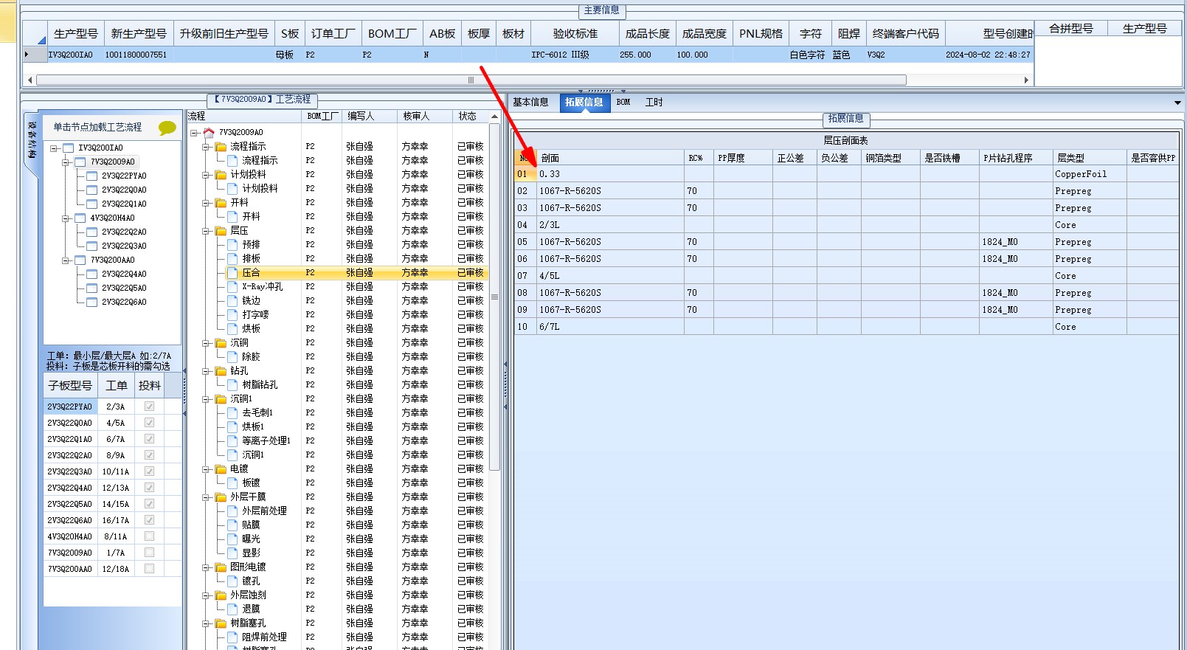This screenshot has height=650, width=1187.
Task: Toggle 投料 checkbox for 2V3Q22Q2A0 row
Action: click(x=149, y=455)
